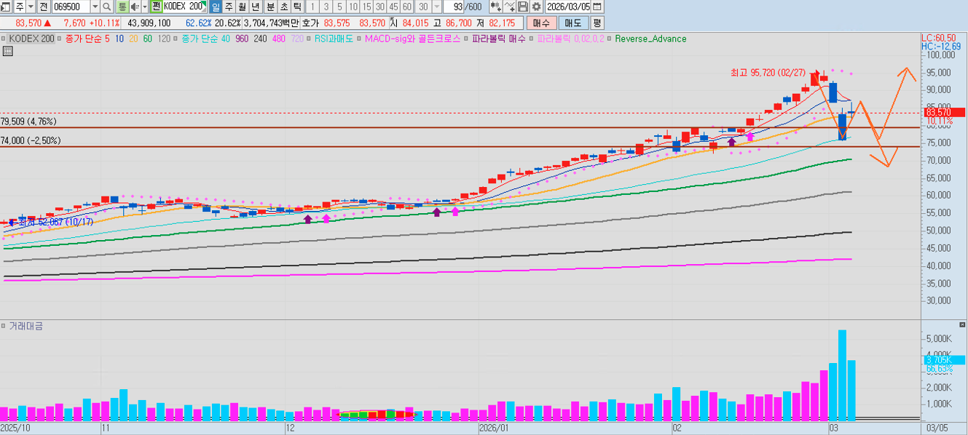Click the 79,509 (4.76%) price line label

click(x=28, y=121)
